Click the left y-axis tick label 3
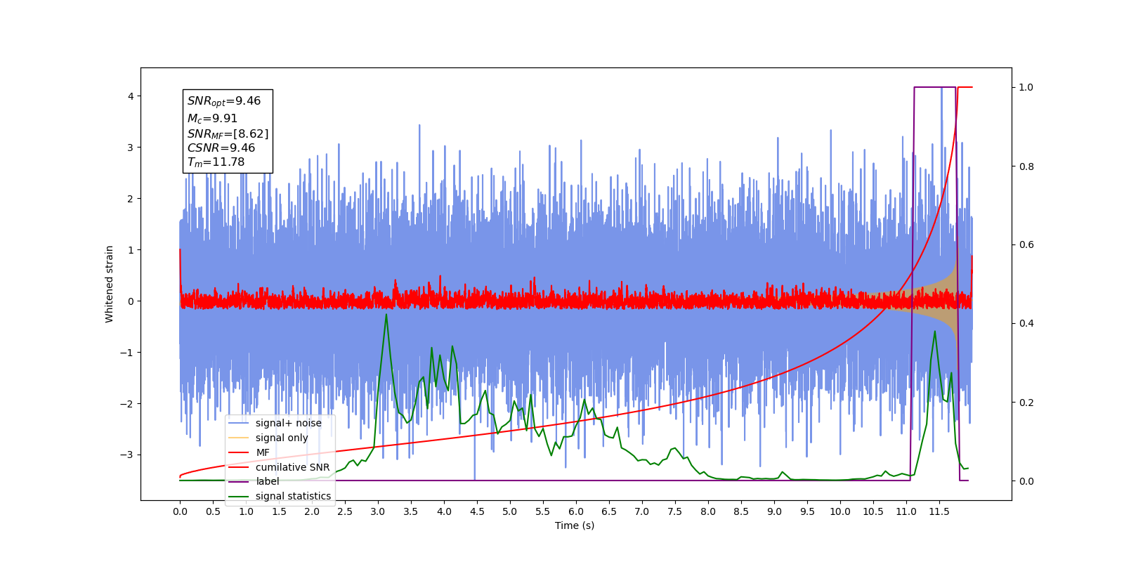This screenshot has height=562, width=1124. click(131, 148)
